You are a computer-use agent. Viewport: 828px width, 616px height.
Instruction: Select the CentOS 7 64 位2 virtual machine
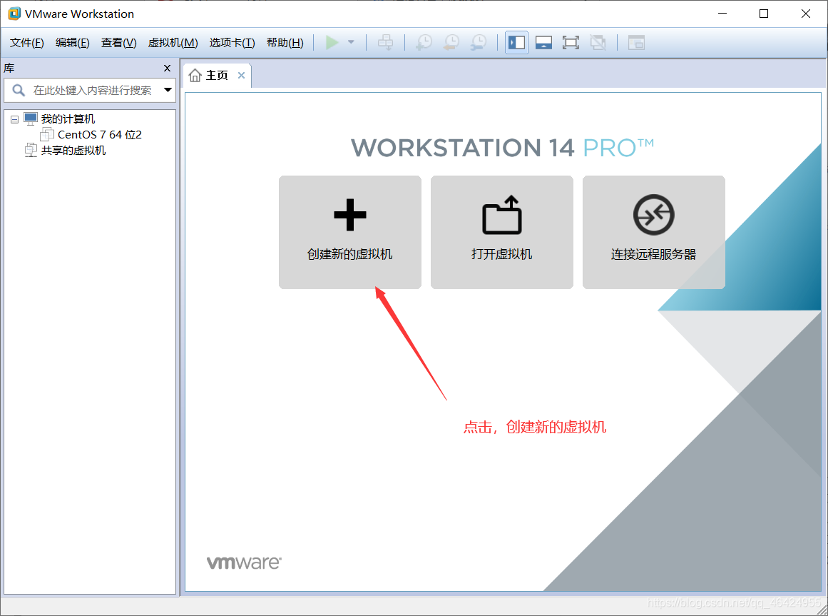click(x=99, y=135)
